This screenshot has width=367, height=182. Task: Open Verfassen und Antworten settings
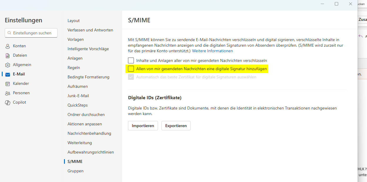90,30
